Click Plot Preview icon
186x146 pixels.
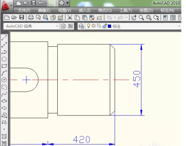coord(38,18)
